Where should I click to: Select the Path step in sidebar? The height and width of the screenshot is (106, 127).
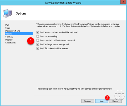coord(7,25)
